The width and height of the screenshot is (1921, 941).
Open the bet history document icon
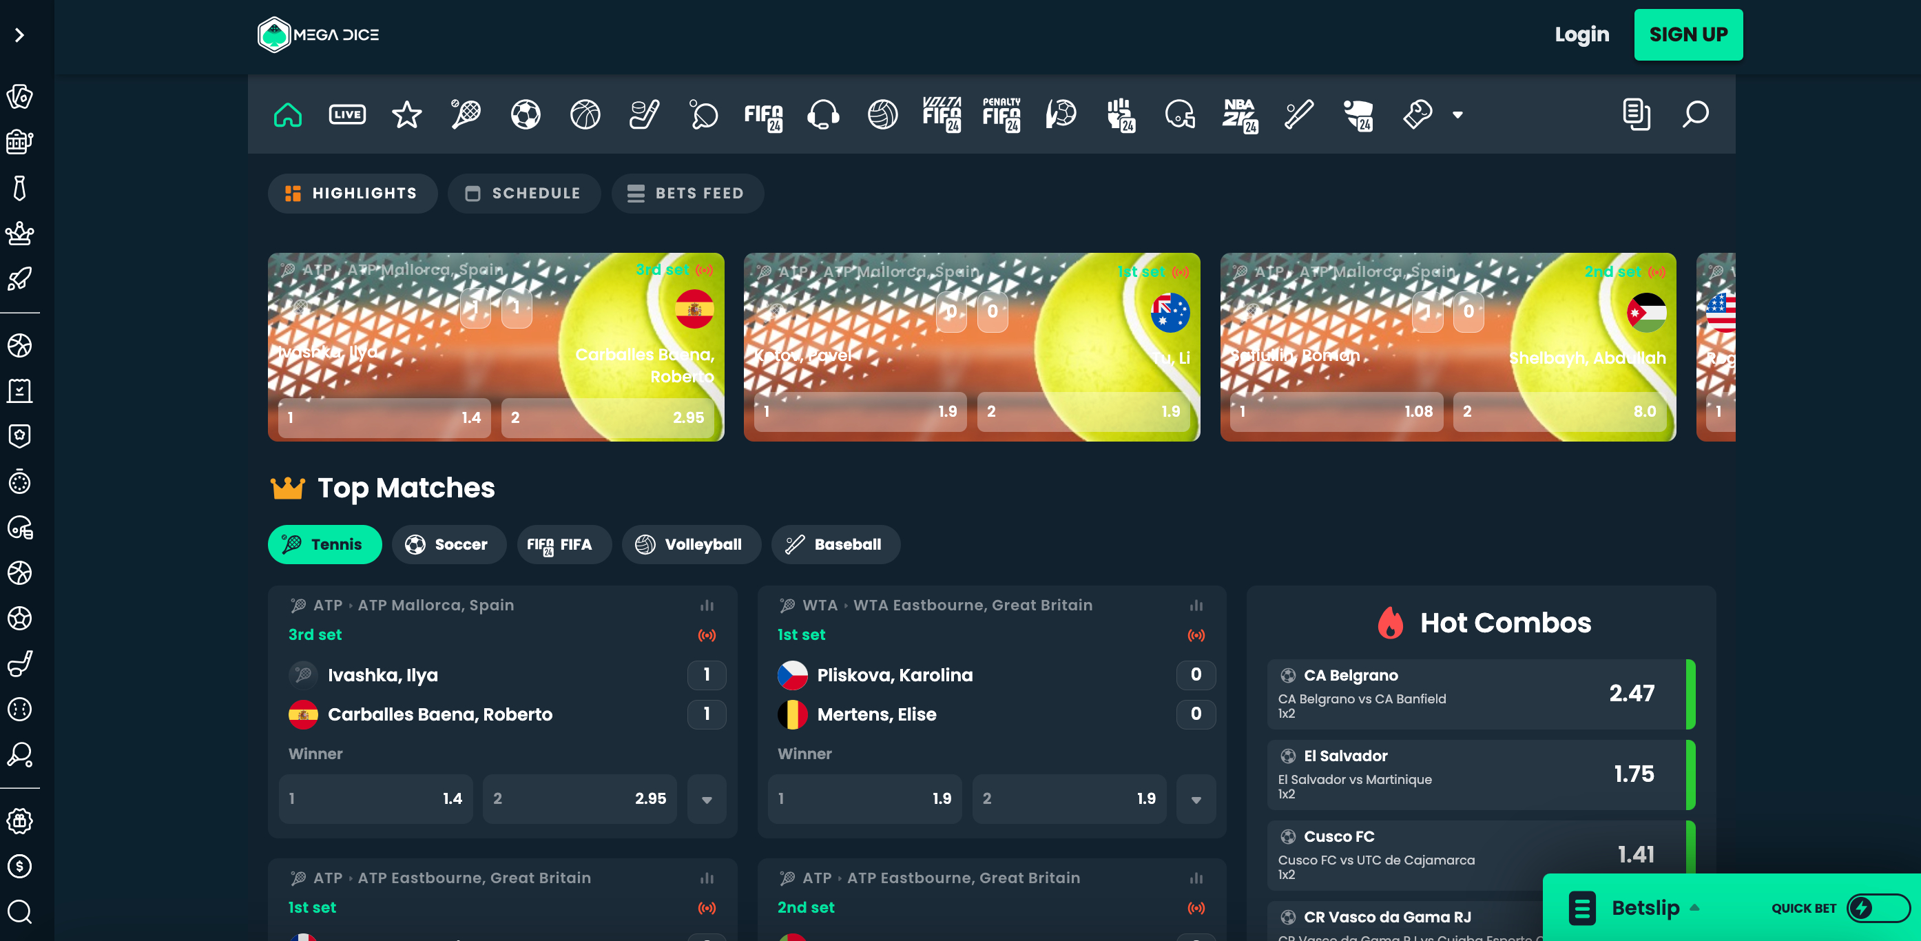(1636, 115)
